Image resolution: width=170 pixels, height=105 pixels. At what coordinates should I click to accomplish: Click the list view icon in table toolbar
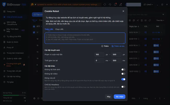146,20
